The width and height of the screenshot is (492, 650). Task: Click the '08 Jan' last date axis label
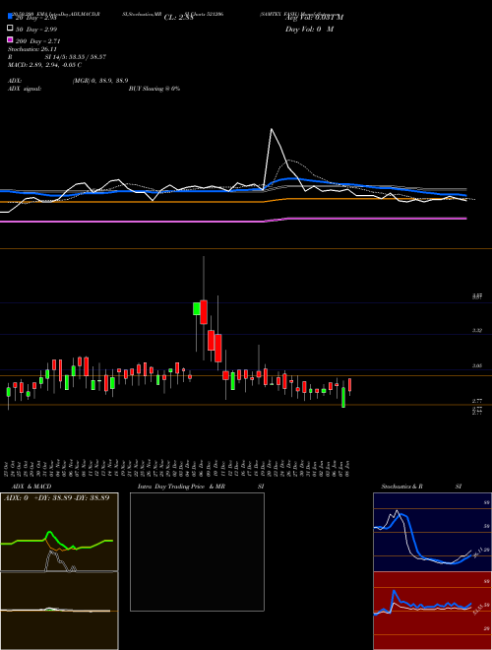click(348, 469)
